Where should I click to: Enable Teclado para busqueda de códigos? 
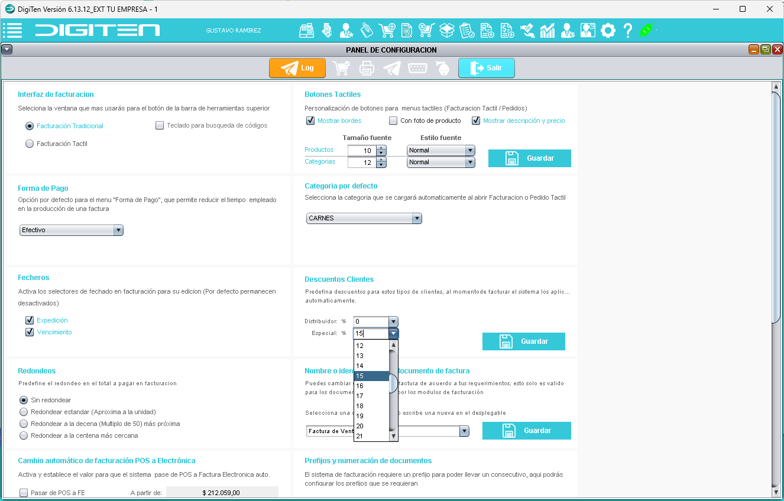160,125
